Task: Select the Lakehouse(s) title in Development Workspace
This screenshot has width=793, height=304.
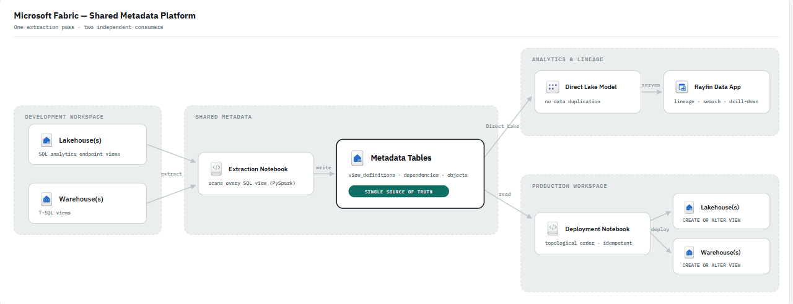Action: tap(80, 140)
